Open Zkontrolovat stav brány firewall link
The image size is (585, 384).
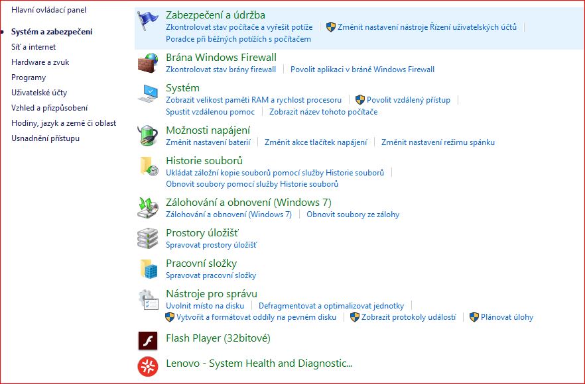tap(221, 70)
